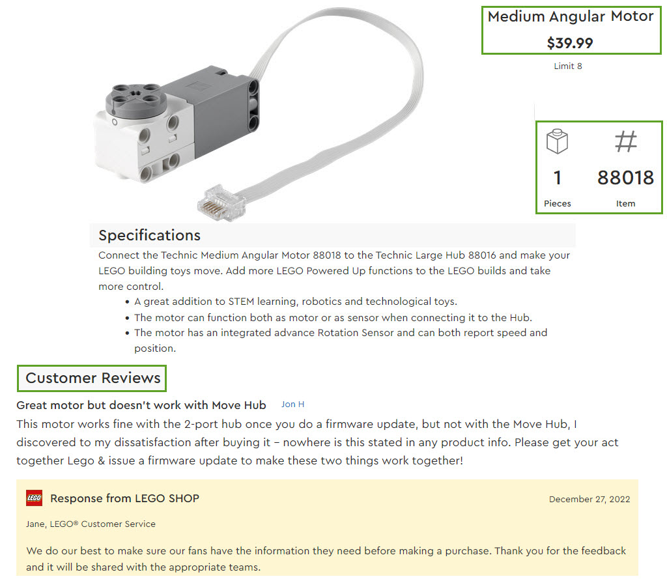Screen dimensions: 667x581
Task: Select the $39.99 price
Action: pyautogui.click(x=570, y=43)
